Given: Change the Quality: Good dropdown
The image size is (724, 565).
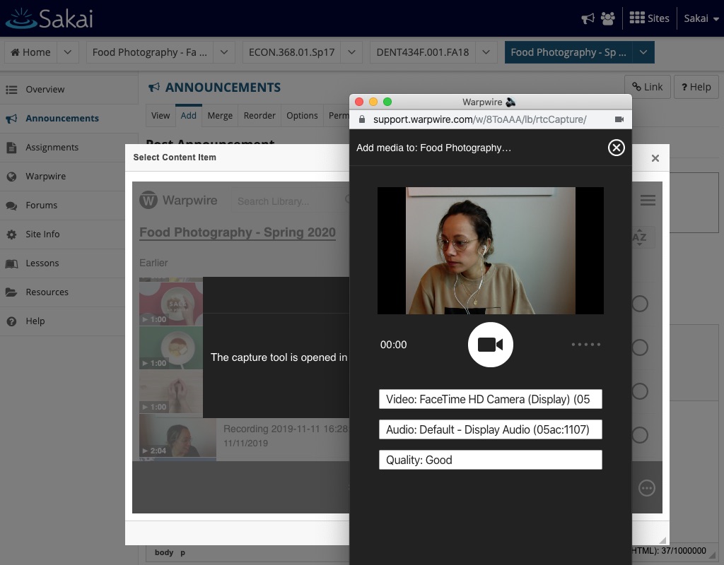Looking at the screenshot, I should tap(491, 460).
